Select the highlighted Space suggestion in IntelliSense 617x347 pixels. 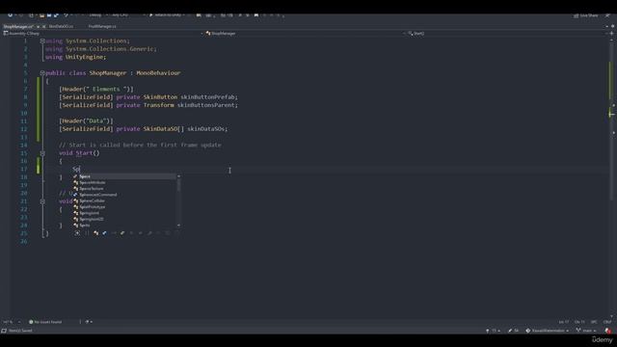tap(124, 176)
